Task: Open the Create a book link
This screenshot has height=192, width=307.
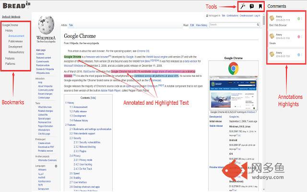Action: [44, 143]
